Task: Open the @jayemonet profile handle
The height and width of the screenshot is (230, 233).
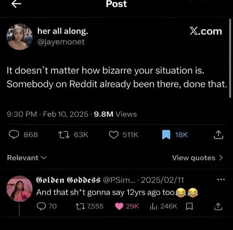Action: point(61,42)
